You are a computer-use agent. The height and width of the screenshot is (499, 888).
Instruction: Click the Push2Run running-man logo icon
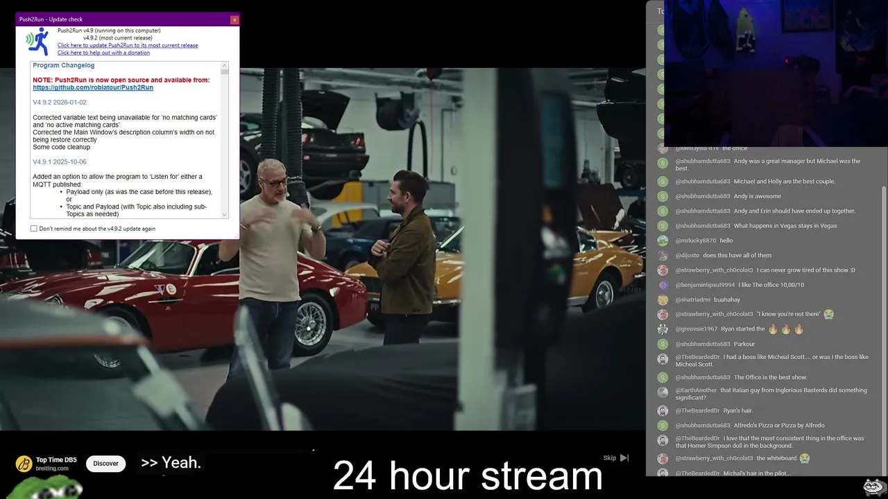(37, 42)
